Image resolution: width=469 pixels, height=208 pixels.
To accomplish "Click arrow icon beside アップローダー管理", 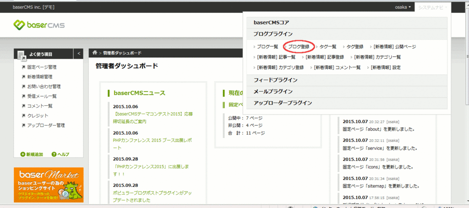I will [24, 125].
